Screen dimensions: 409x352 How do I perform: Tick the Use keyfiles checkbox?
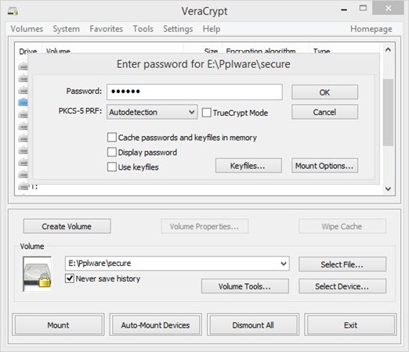(112, 167)
